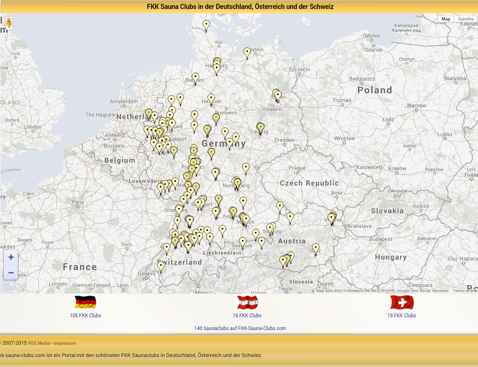Click the Austrian flag icon
This screenshot has width=478, height=367.
(247, 302)
